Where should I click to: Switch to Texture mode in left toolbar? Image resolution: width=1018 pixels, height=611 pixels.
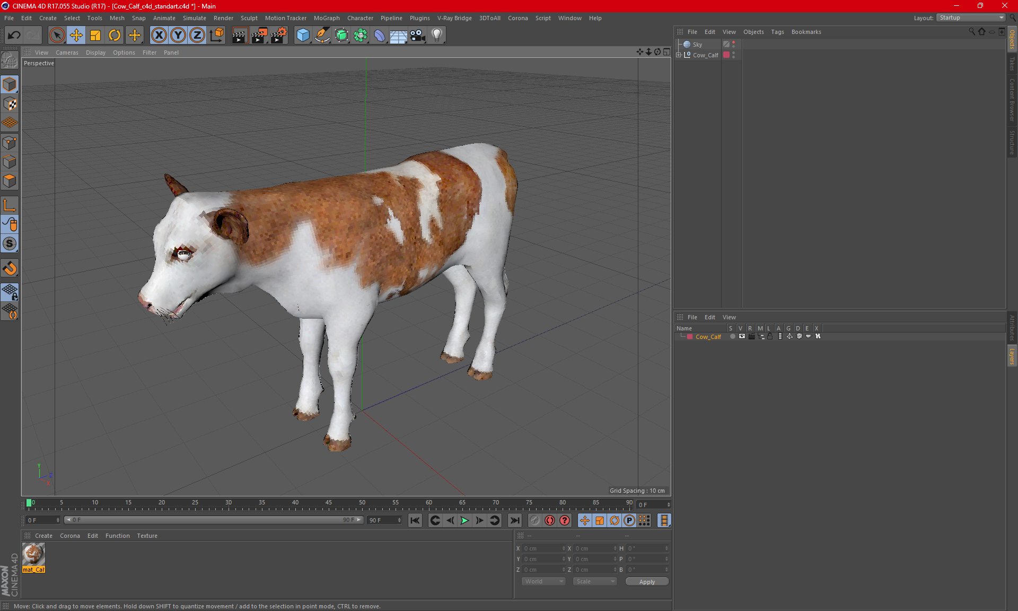(10, 104)
